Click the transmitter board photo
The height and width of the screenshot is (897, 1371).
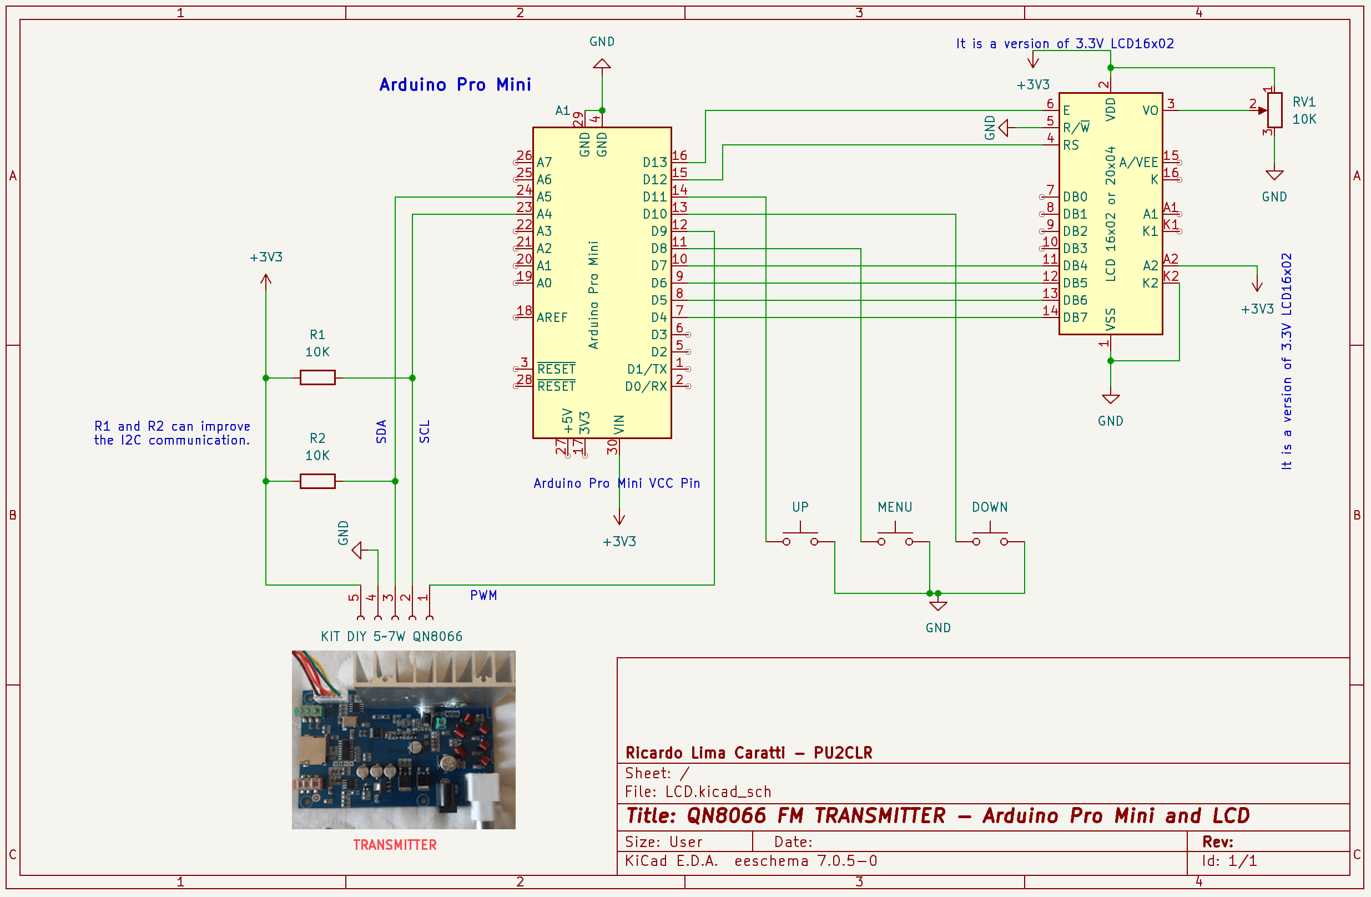click(403, 740)
